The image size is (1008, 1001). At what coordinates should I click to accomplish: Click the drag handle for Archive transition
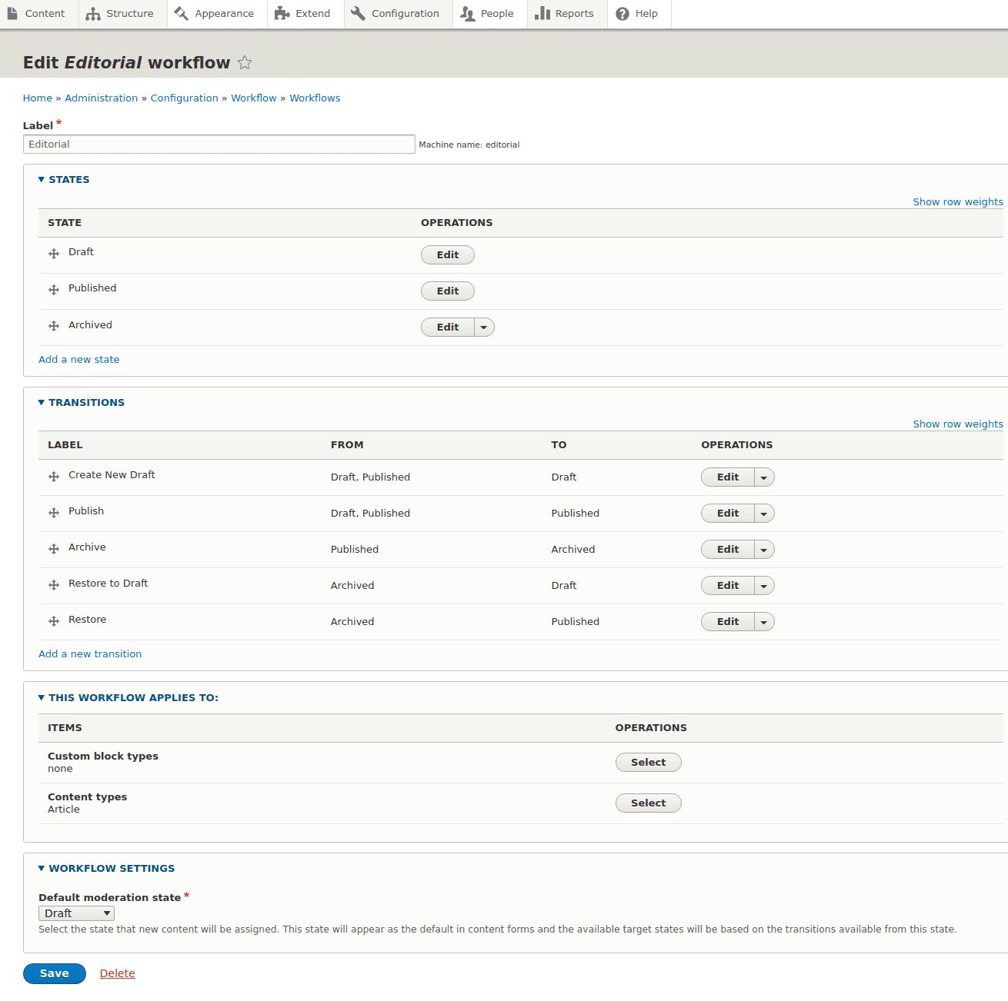54,549
